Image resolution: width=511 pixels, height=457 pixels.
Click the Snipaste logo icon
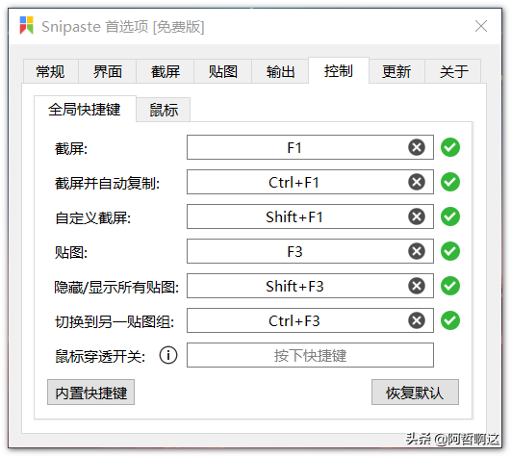click(x=26, y=25)
